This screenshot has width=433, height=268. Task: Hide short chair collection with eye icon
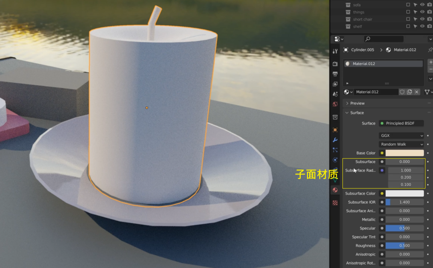422,19
